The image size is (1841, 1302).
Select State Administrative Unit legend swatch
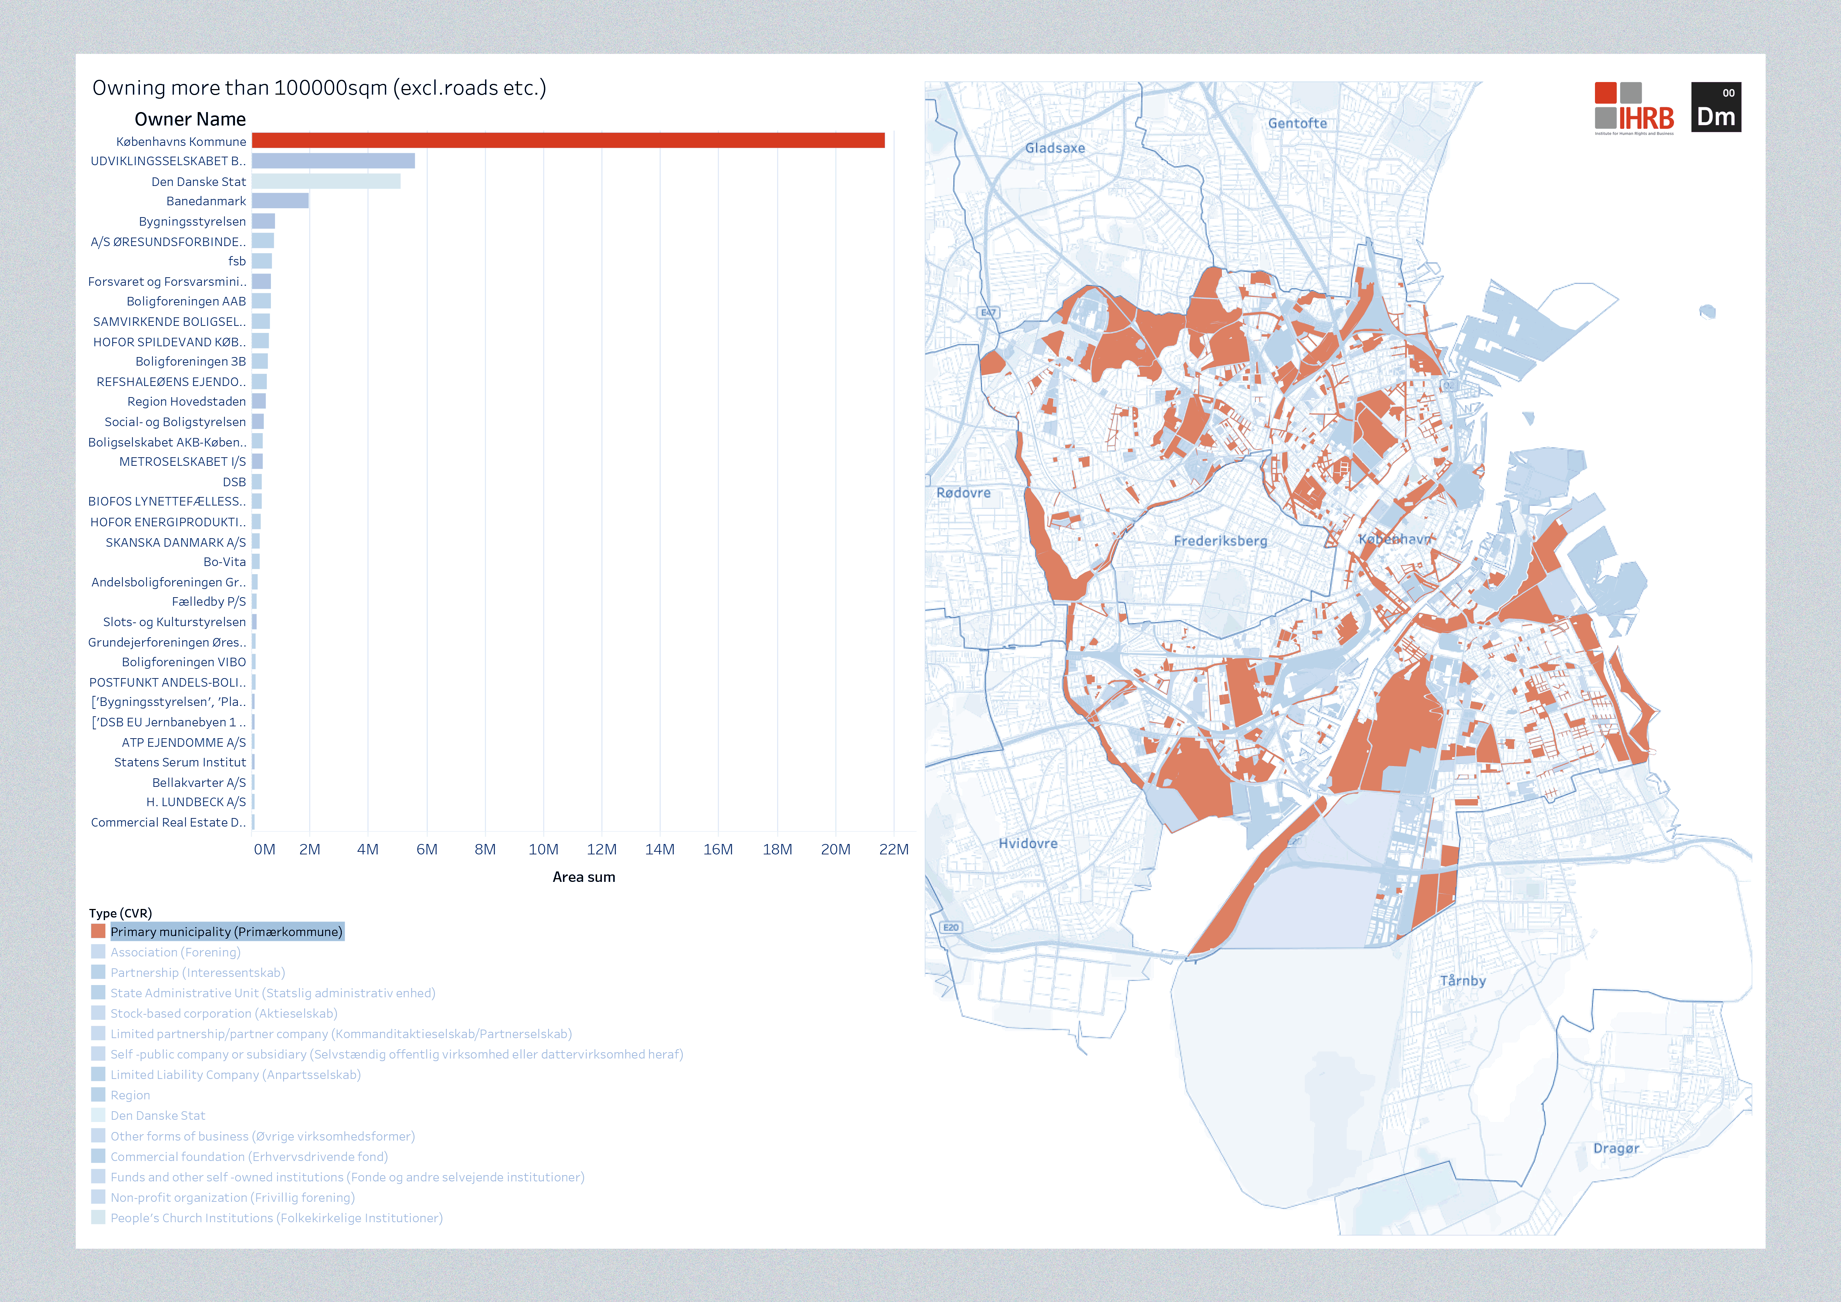coord(99,992)
